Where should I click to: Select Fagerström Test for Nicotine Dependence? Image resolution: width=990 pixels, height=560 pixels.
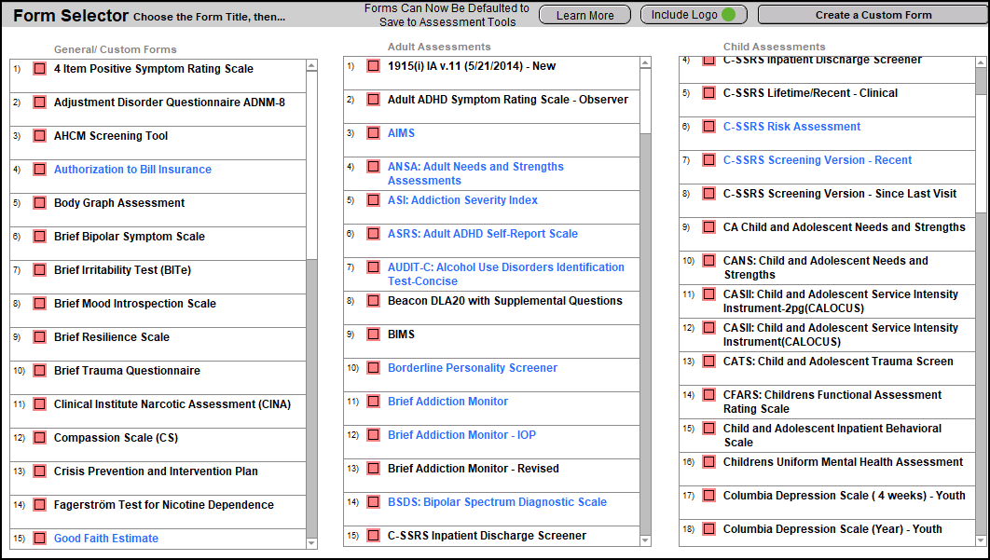click(164, 505)
